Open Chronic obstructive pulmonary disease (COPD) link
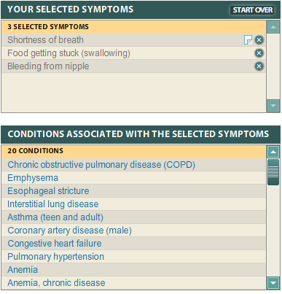The height and width of the screenshot is (294, 282). coord(101,165)
